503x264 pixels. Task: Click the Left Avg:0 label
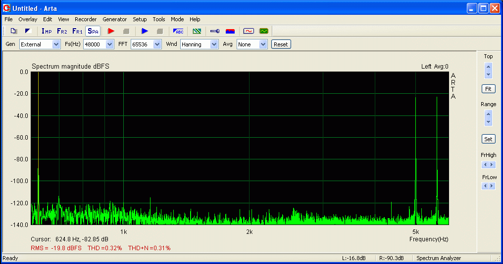tap(435, 67)
